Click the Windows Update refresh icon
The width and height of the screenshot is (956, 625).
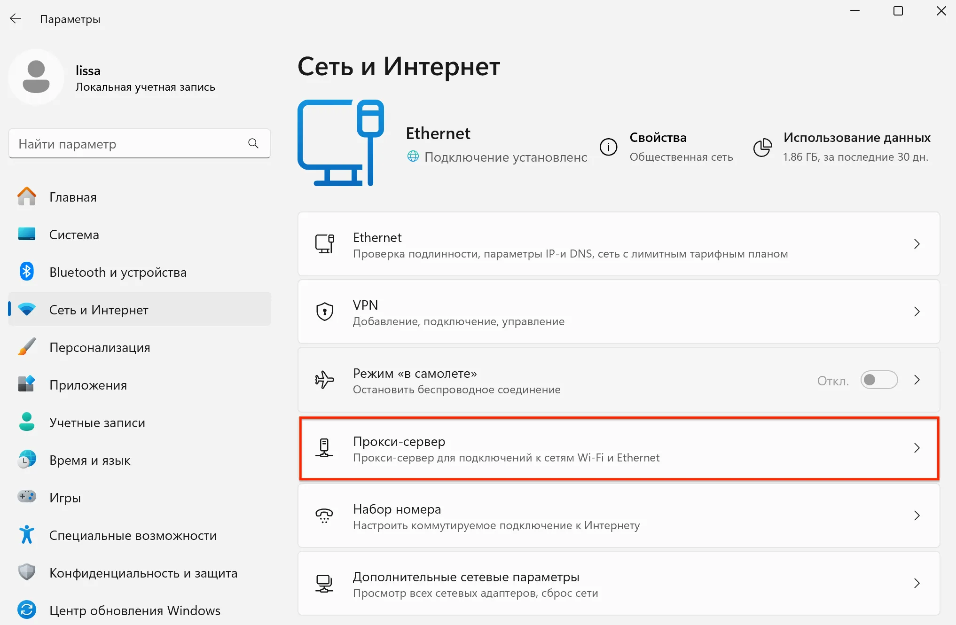[x=27, y=610]
